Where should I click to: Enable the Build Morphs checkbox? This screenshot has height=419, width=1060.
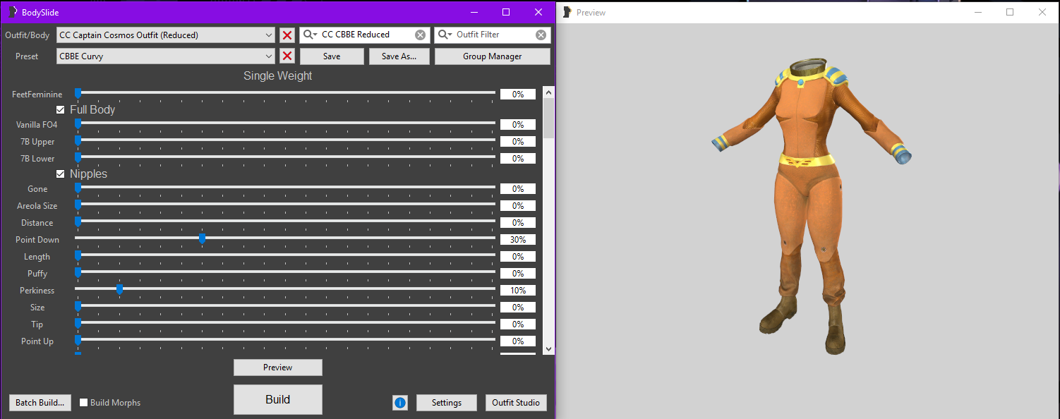coord(84,403)
